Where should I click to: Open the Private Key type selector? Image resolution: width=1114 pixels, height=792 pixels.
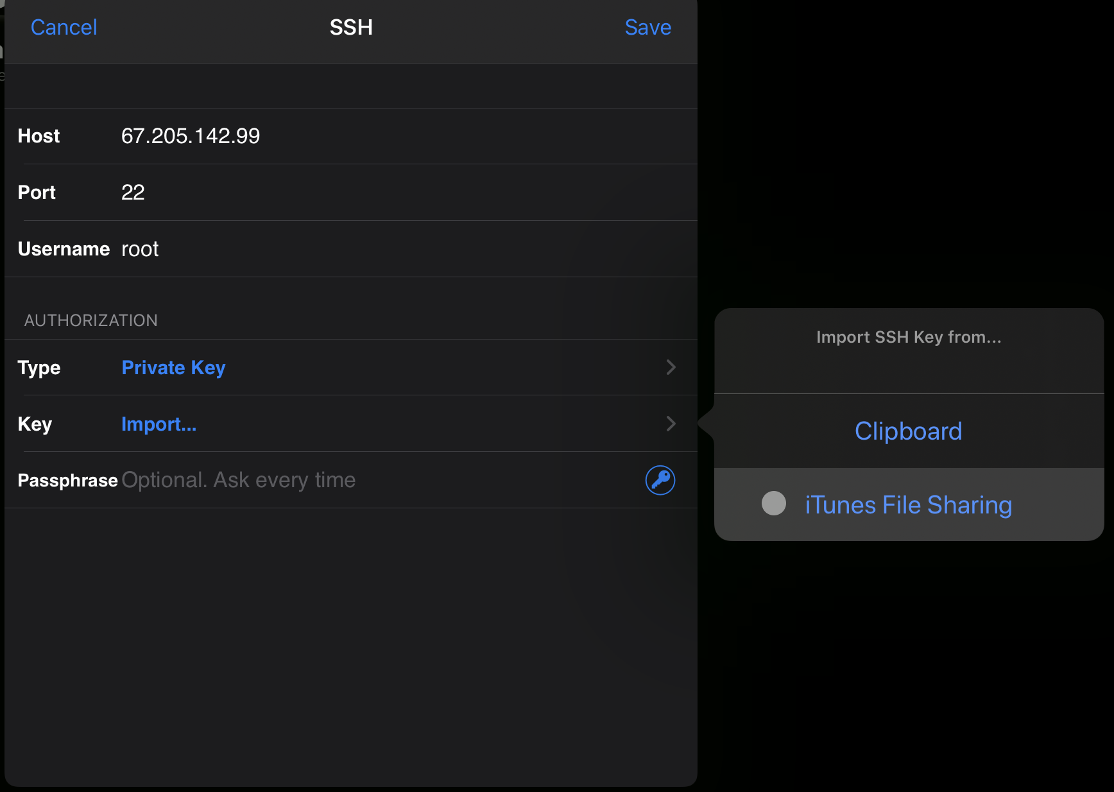point(173,368)
